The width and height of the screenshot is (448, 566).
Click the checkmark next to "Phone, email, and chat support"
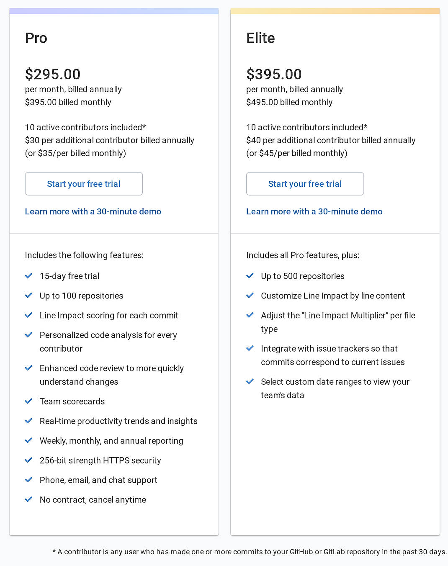pos(29,480)
